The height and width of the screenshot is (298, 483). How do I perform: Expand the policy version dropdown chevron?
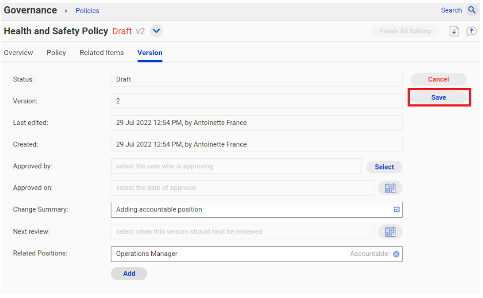(x=156, y=31)
